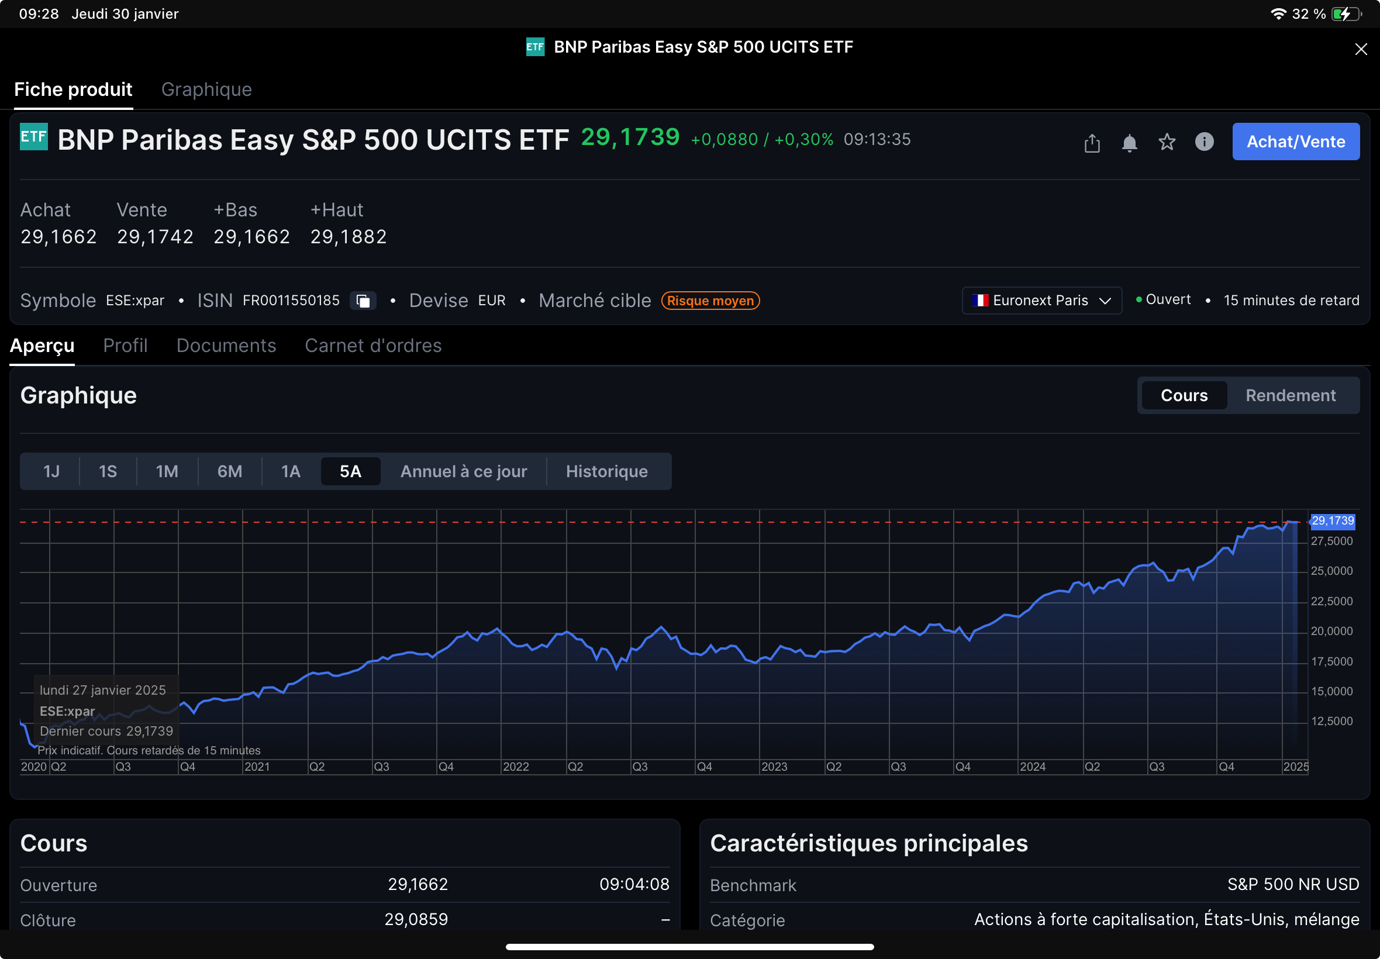This screenshot has height=959, width=1380.
Task: Click the ISIN FR0011550185 text
Action: pyautogui.click(x=291, y=301)
